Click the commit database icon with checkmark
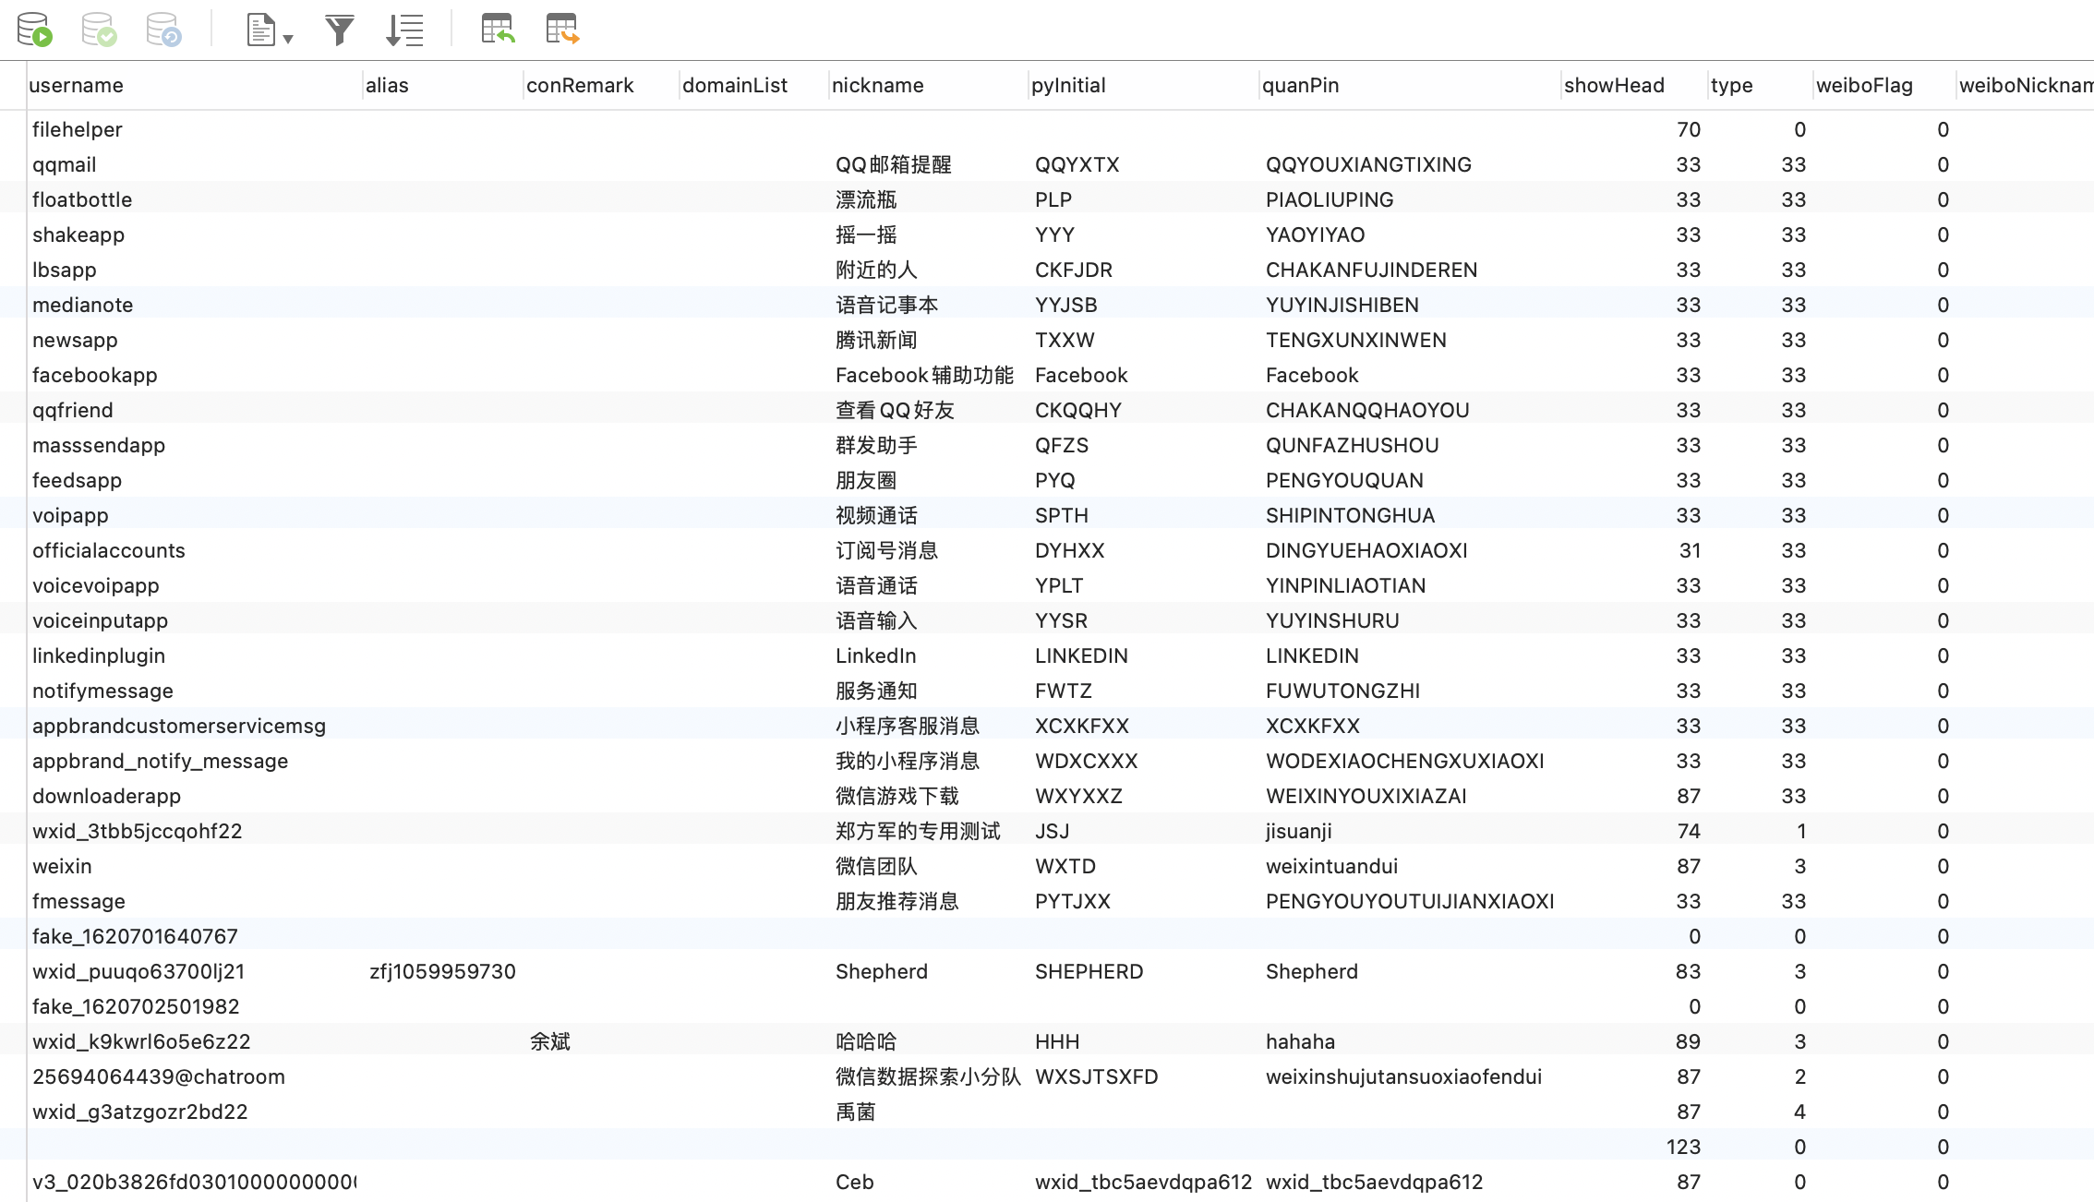2094x1202 pixels. click(x=100, y=30)
